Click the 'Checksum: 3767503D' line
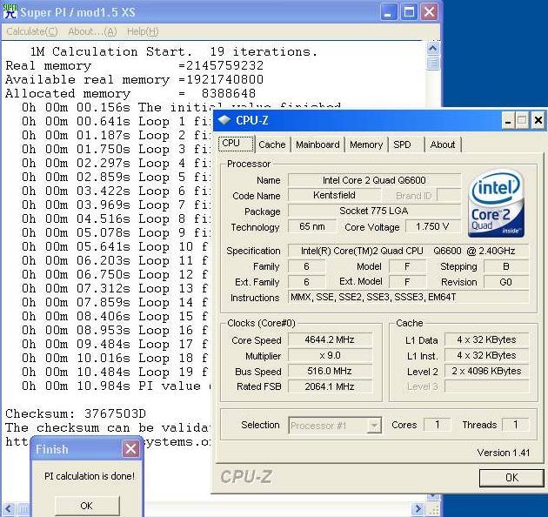 (76, 413)
